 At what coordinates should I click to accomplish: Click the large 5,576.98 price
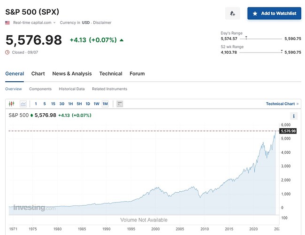click(34, 40)
